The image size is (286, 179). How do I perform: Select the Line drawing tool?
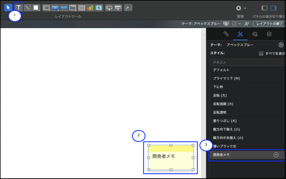(x=27, y=8)
